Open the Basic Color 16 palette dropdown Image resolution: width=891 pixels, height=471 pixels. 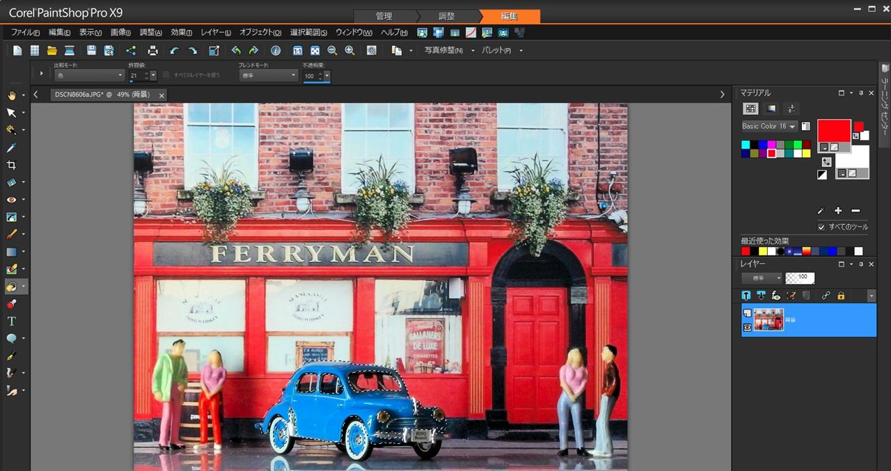[769, 126]
